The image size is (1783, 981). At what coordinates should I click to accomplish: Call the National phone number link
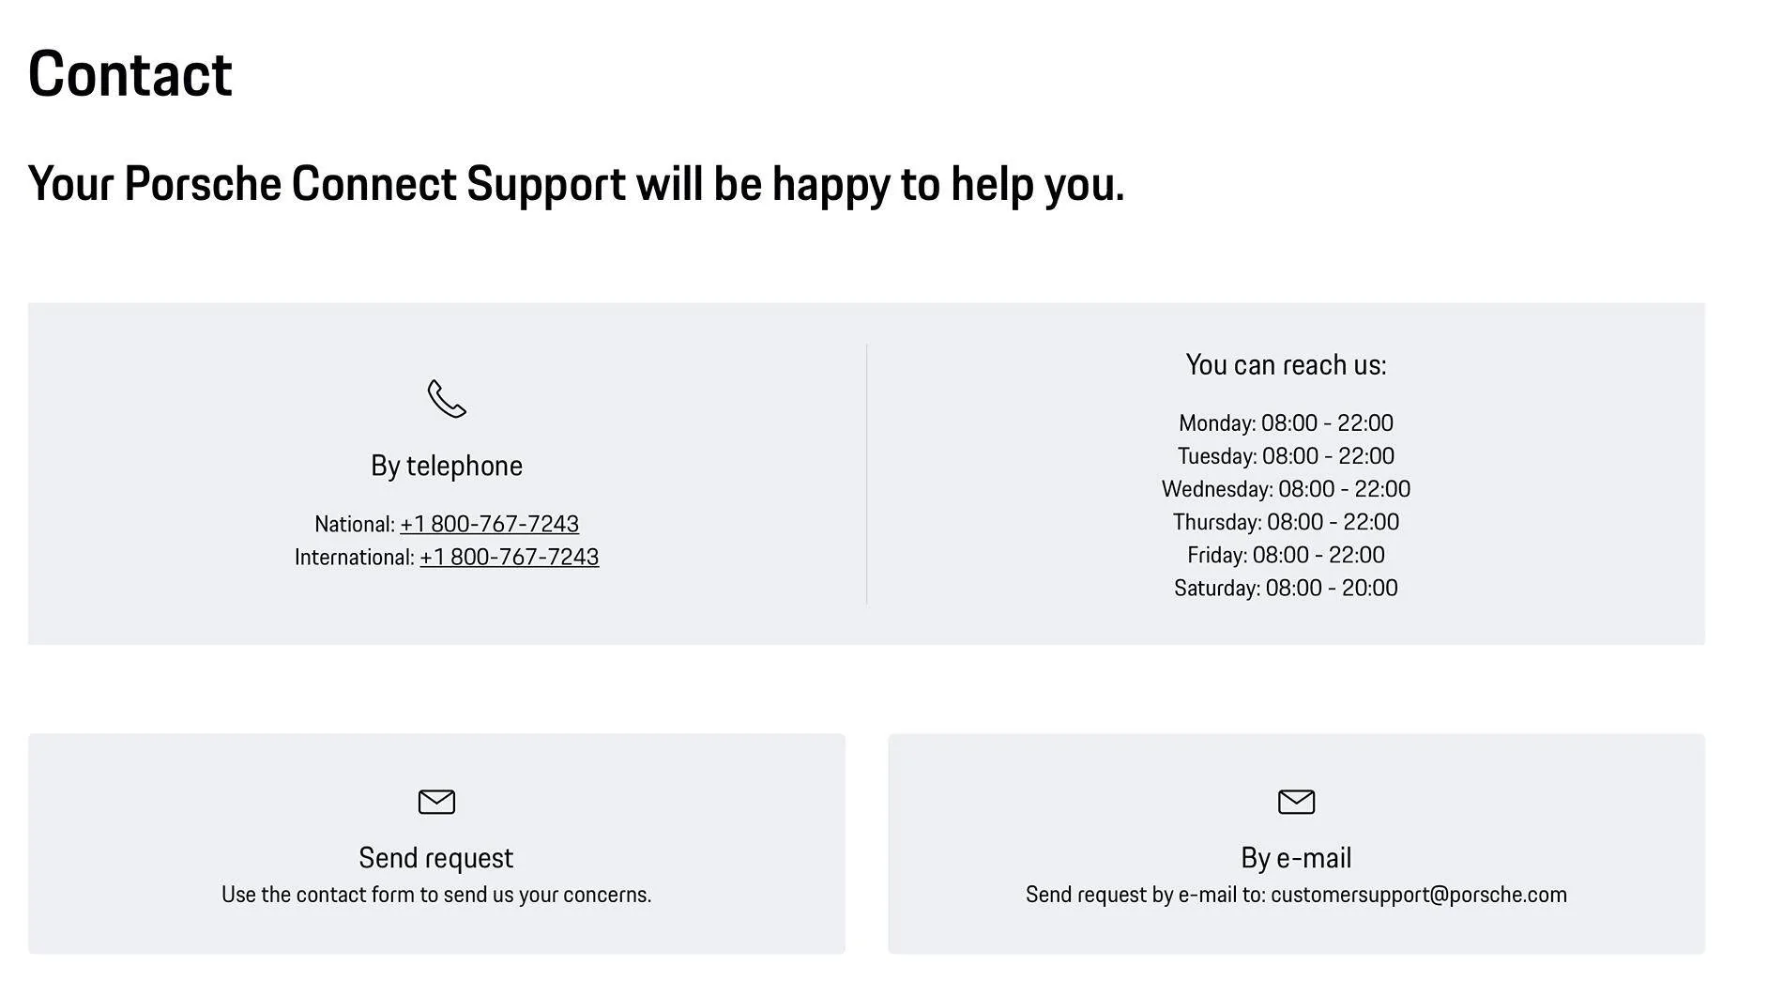click(489, 524)
